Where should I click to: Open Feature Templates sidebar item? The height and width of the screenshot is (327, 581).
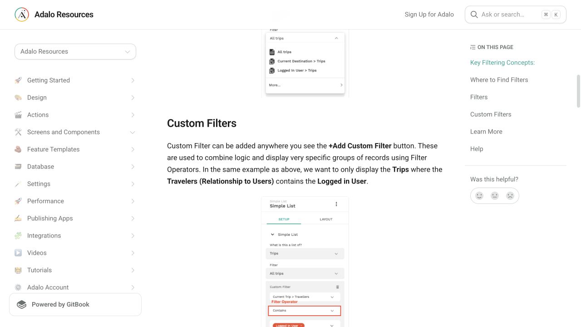tap(75, 149)
